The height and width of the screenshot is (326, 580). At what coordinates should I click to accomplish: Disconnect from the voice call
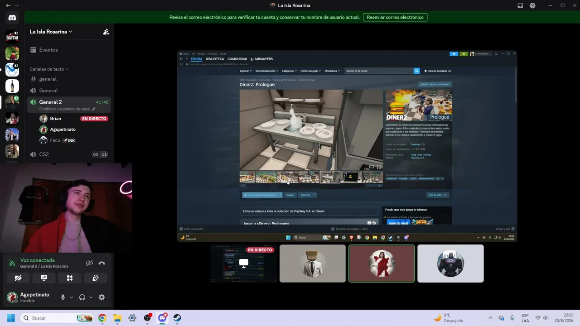pyautogui.click(x=101, y=263)
